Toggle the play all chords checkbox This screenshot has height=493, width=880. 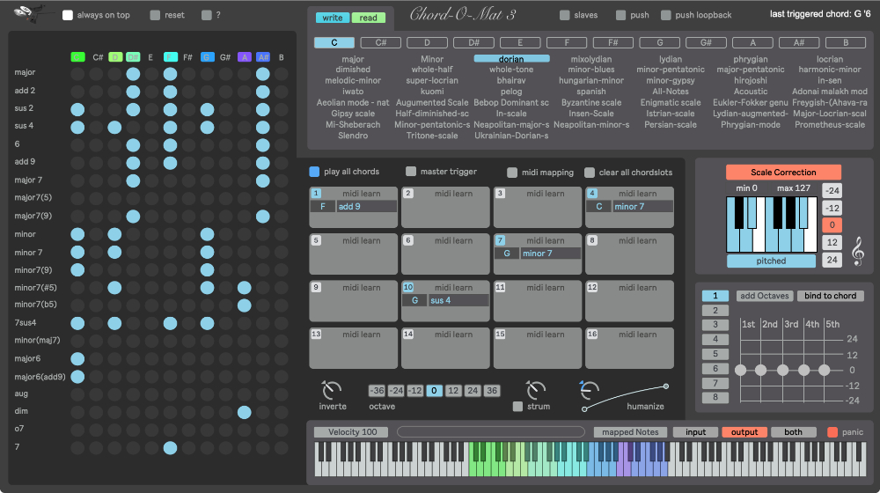(x=314, y=172)
